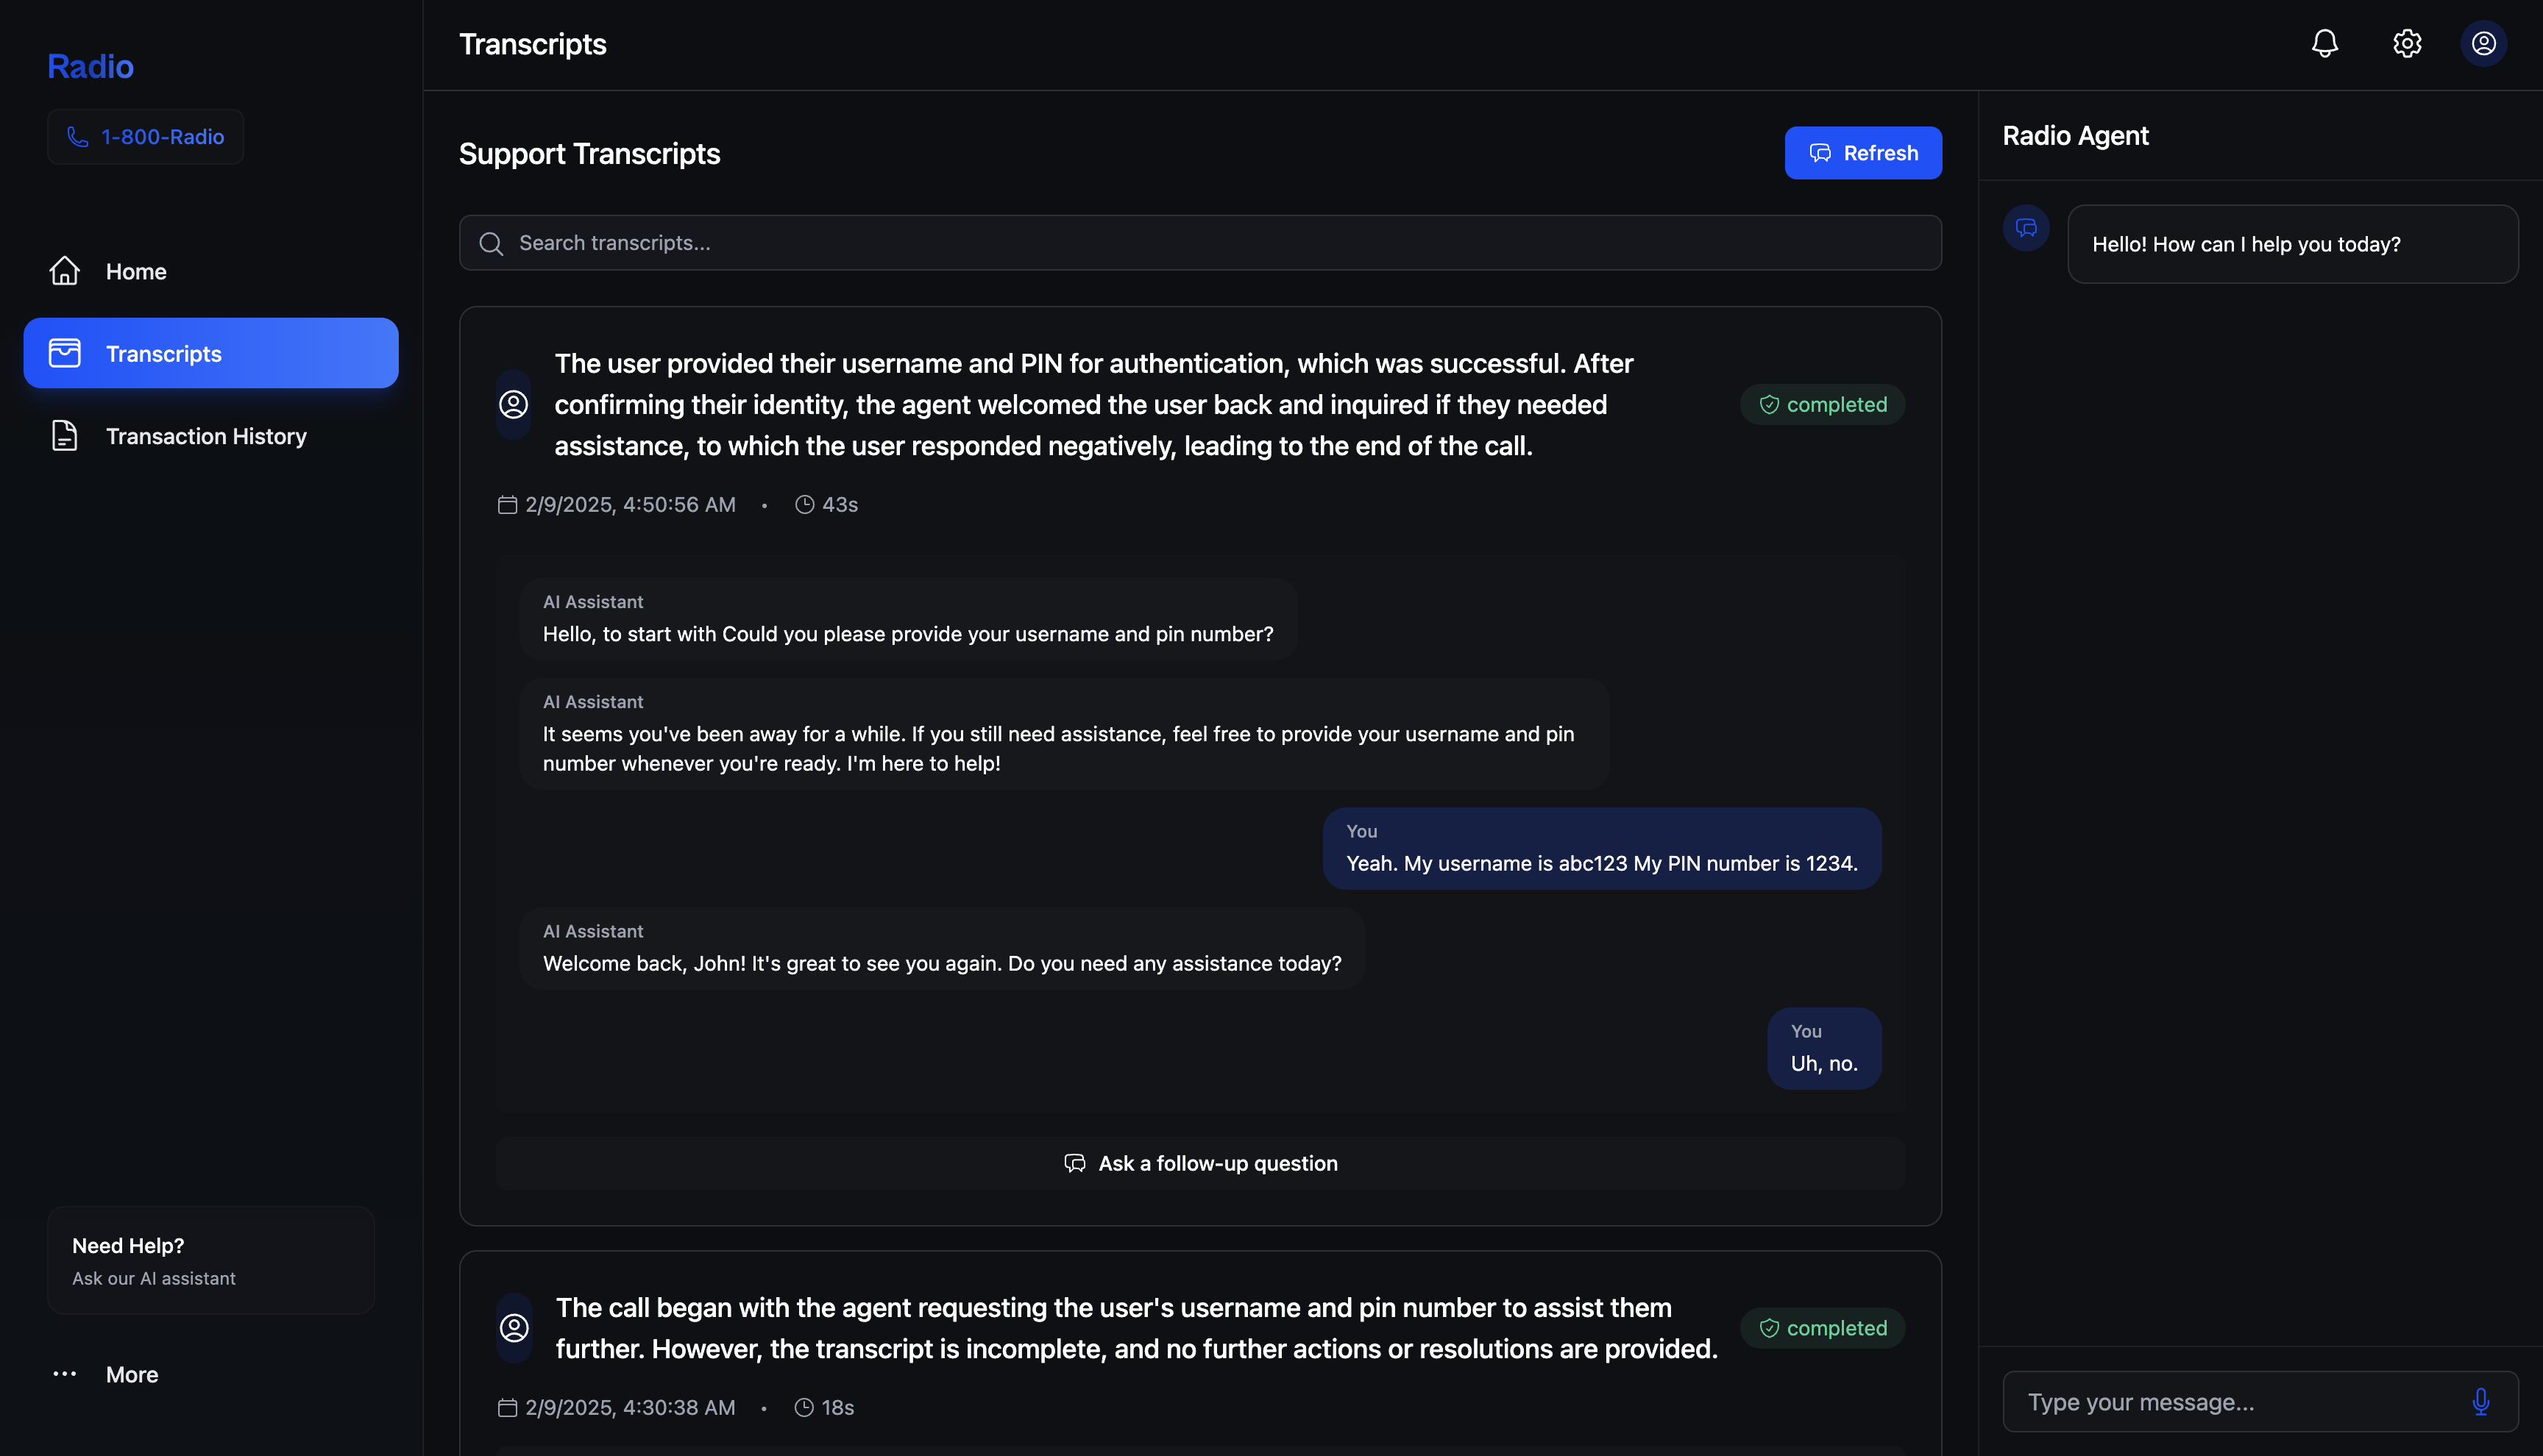Focus the Search transcripts field
This screenshot has width=2543, height=1456.
(1200, 243)
